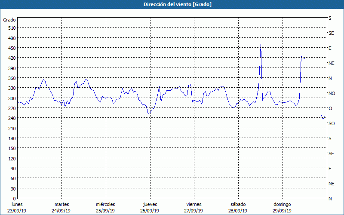Click the 270 degree axis value
The image size is (344, 215).
point(12,109)
